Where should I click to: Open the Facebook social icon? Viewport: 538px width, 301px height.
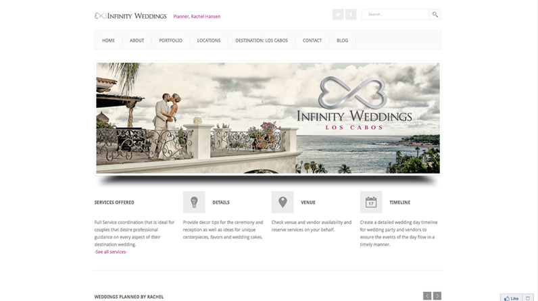(x=351, y=14)
